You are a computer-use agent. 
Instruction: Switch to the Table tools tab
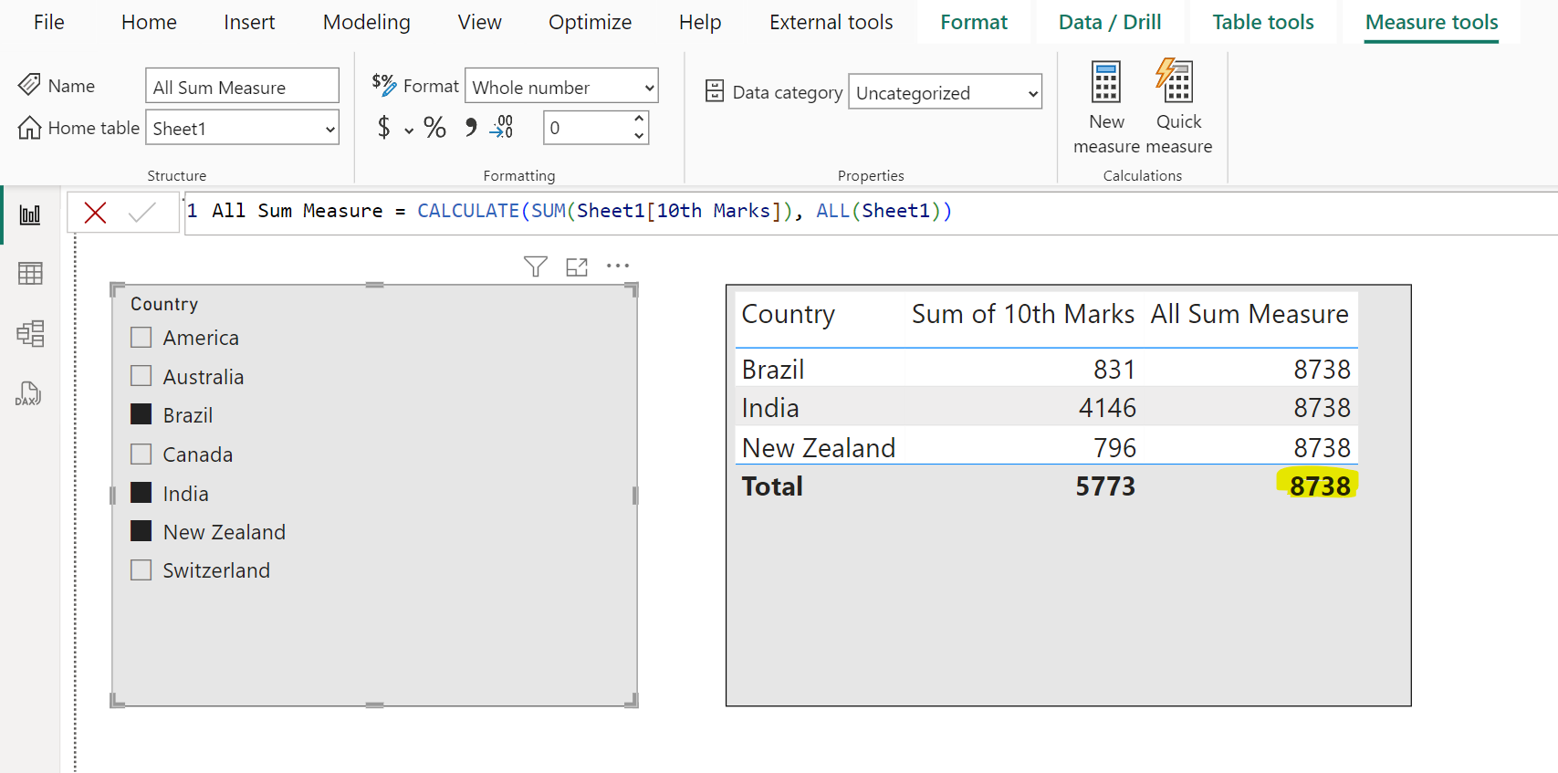(1262, 22)
